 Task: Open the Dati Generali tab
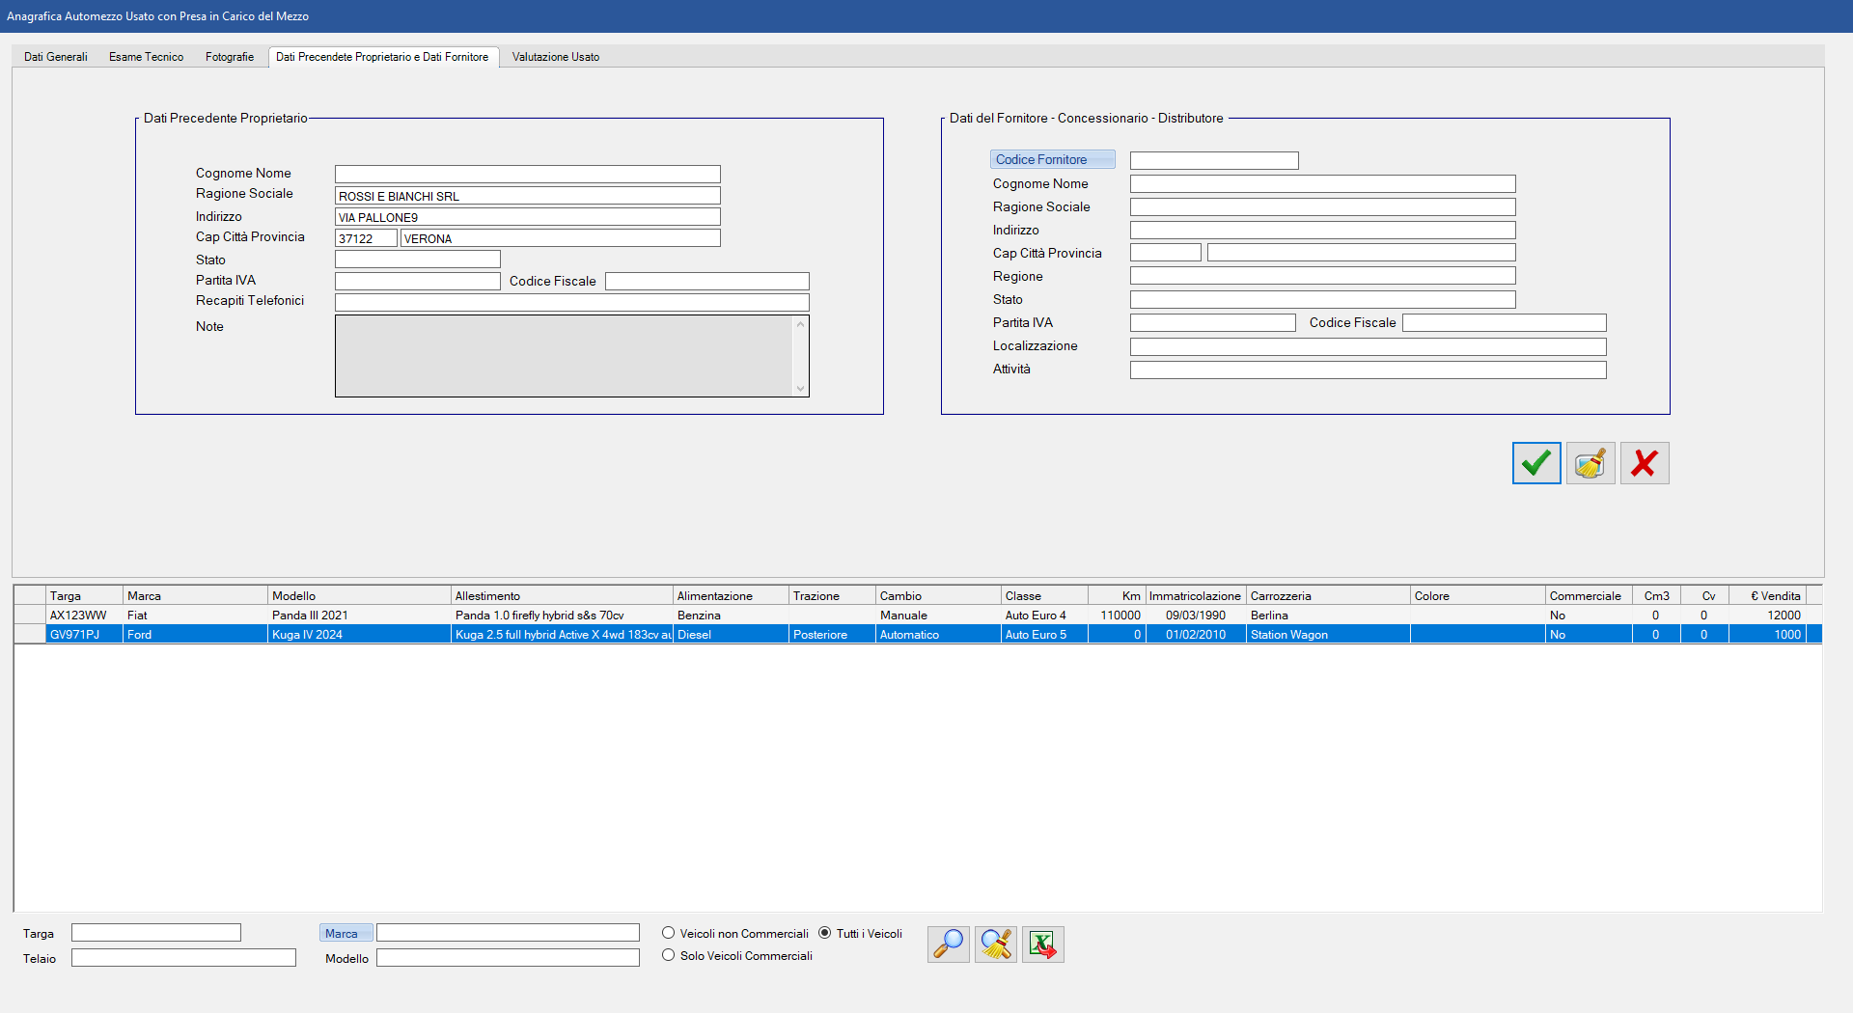56,57
